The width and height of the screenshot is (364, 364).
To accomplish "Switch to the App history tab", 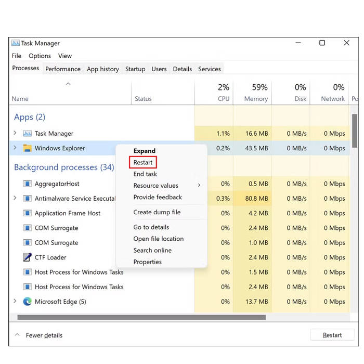I will click(x=103, y=69).
